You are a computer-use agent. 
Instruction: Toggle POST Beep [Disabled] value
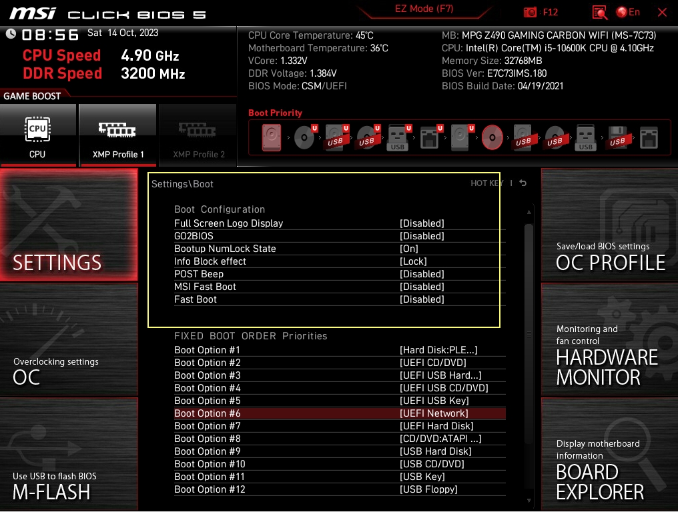pos(422,274)
